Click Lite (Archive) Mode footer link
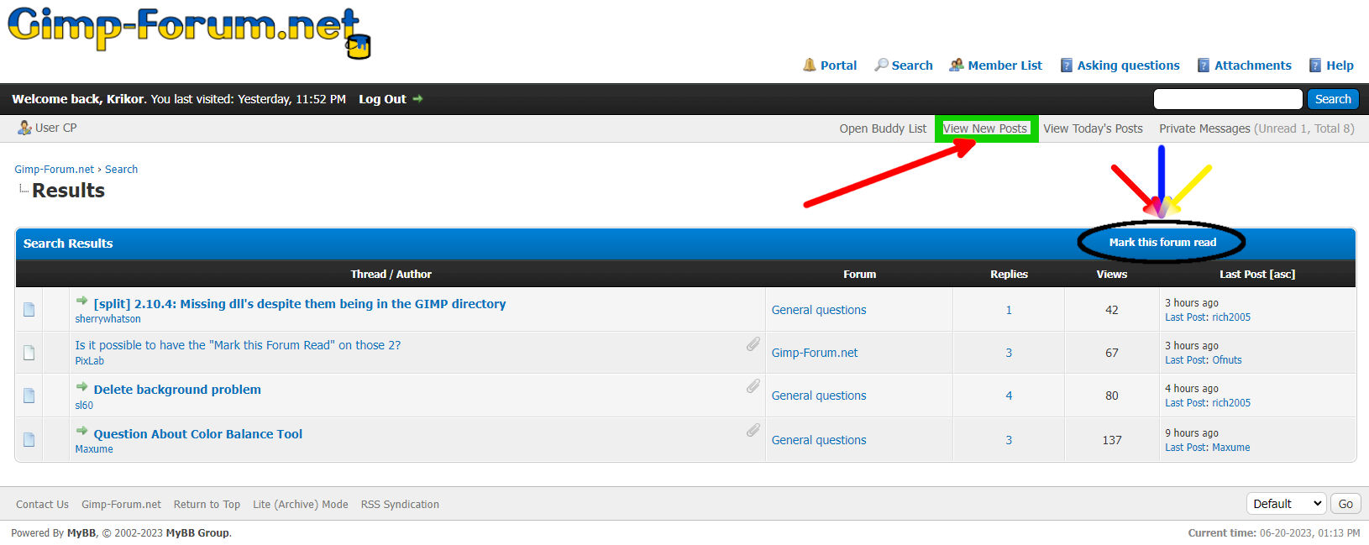Screen dimensions: 1369x545 click(301, 505)
